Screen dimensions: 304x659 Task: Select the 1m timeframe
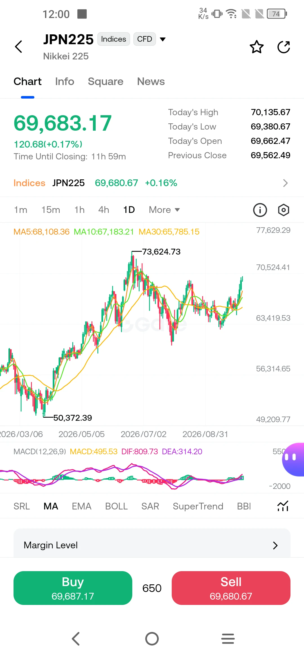pyautogui.click(x=21, y=210)
